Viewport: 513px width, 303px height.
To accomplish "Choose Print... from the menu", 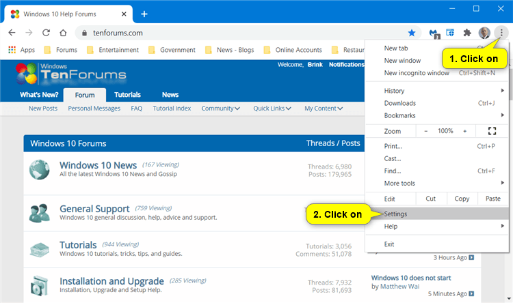I will (x=437, y=146).
